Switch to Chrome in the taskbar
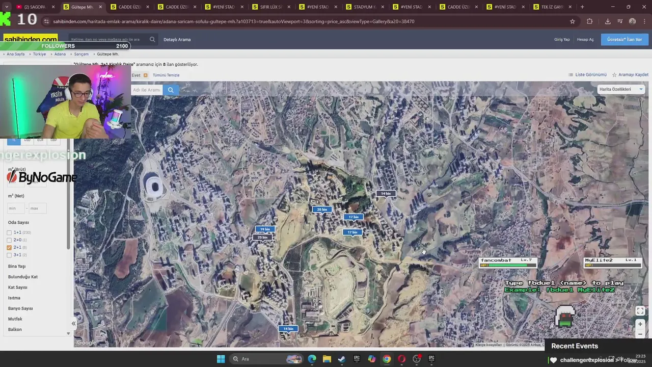Screen dimensions: 652x367 [387, 359]
